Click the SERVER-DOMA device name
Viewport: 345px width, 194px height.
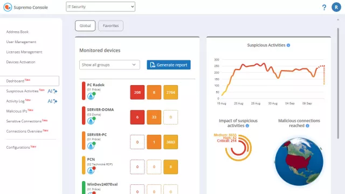(x=100, y=109)
